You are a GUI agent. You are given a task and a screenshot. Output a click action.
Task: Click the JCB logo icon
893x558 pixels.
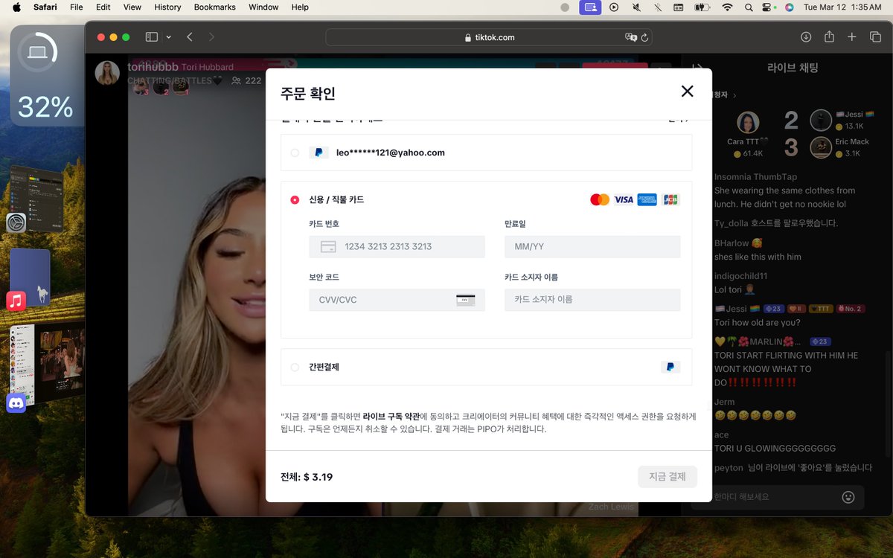click(x=670, y=199)
